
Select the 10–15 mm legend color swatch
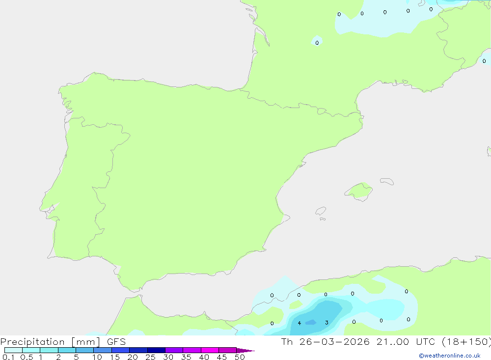(x=103, y=350)
